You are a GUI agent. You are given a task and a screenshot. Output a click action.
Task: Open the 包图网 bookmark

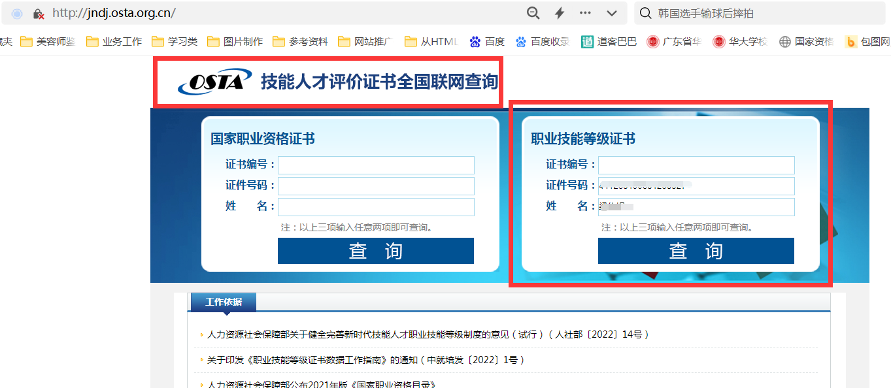point(867,42)
